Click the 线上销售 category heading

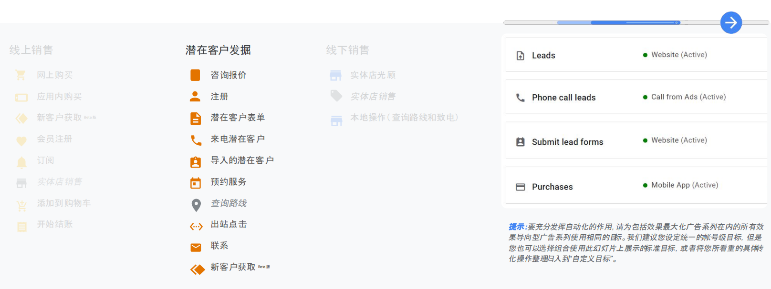pyautogui.click(x=31, y=50)
